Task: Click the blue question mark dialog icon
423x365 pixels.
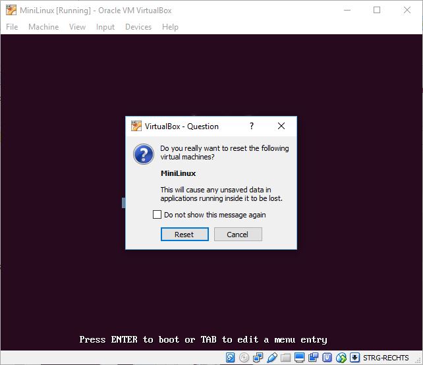Action: (x=144, y=154)
